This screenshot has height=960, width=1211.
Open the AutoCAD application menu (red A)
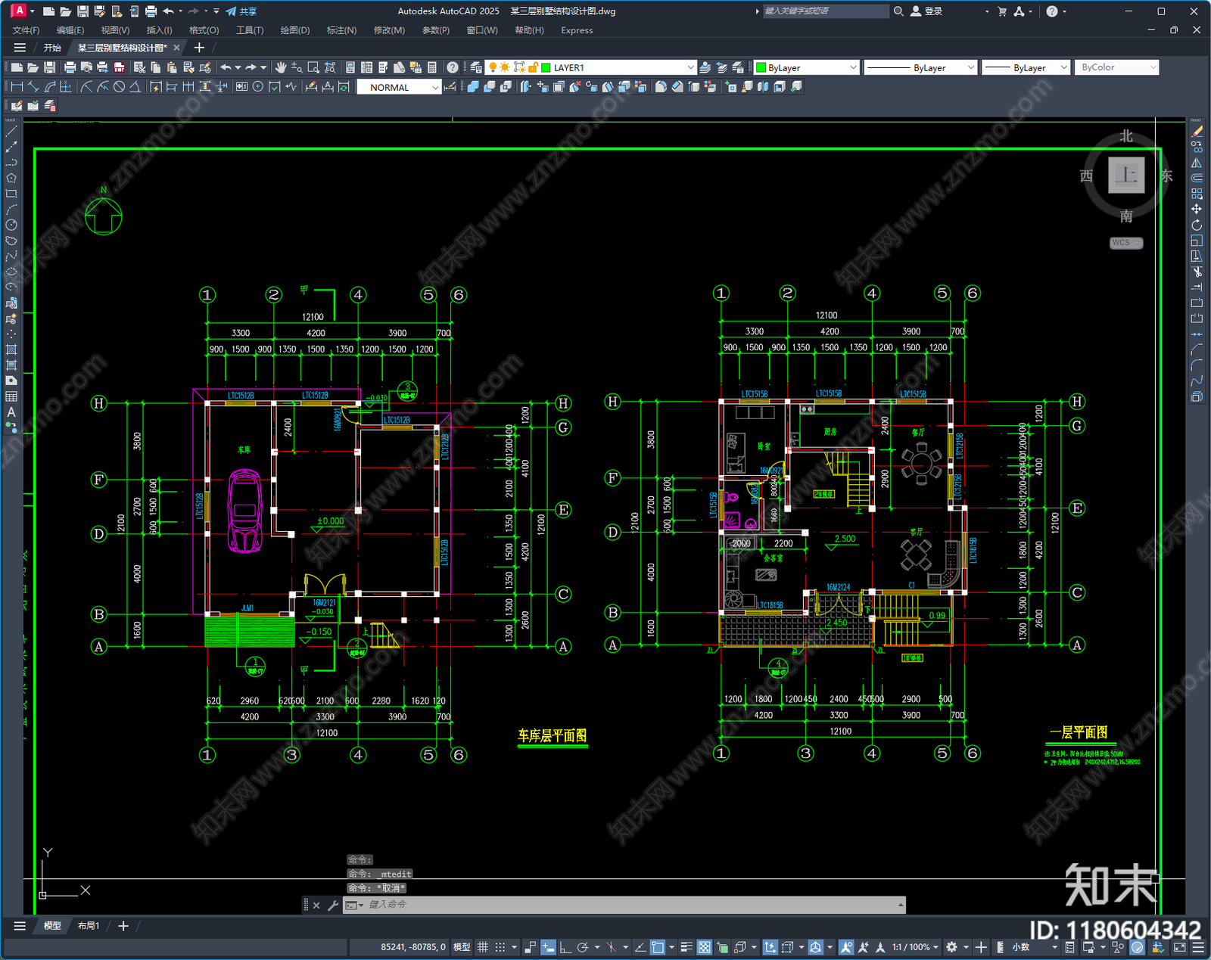[x=19, y=11]
